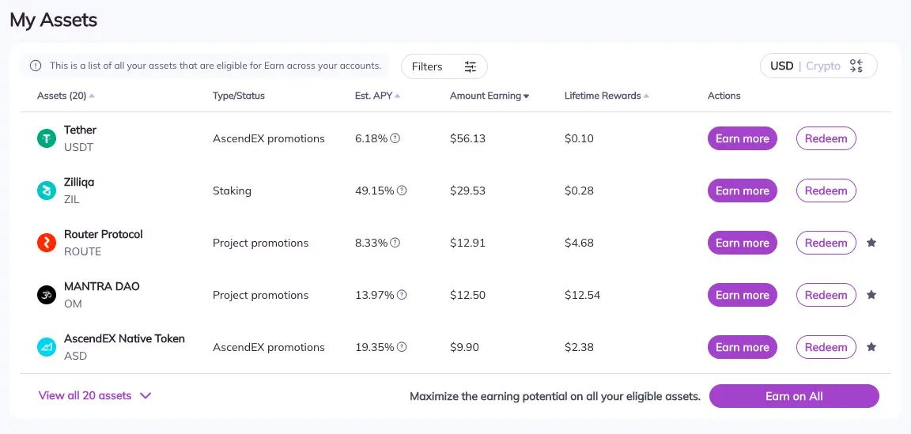Expand View all 20 assets
This screenshot has width=911, height=434.
(x=95, y=395)
